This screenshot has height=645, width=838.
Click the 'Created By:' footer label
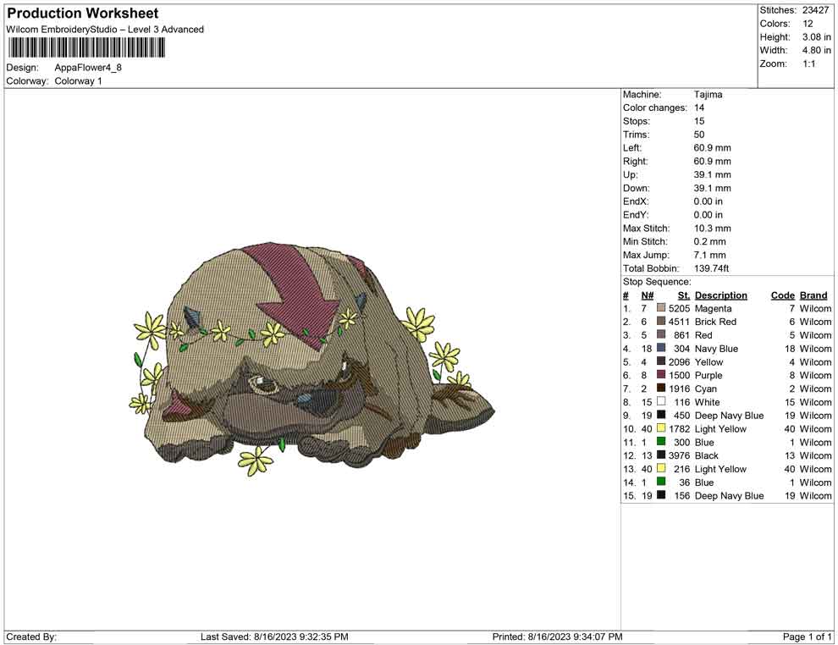click(31, 637)
